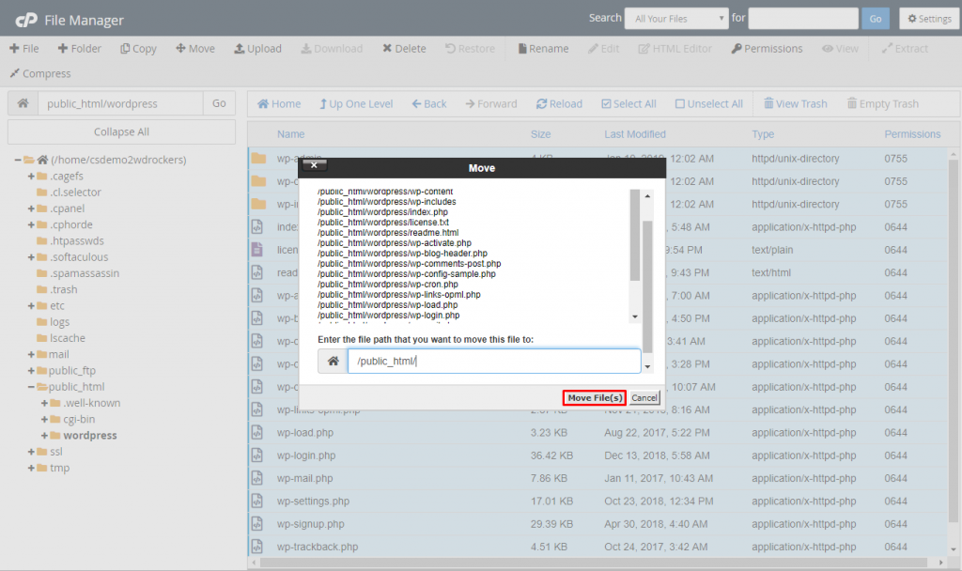
Task: Click Cancel in the Move dialog
Action: (x=644, y=398)
